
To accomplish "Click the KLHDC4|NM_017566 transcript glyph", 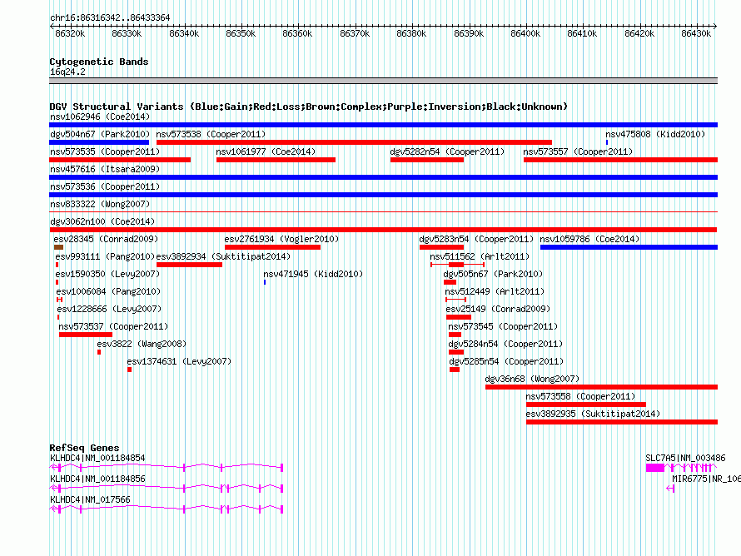I will coord(167,509).
